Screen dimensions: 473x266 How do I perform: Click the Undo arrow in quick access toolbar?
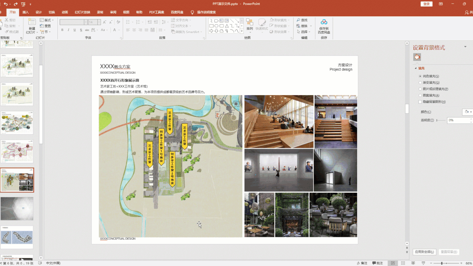6,4
